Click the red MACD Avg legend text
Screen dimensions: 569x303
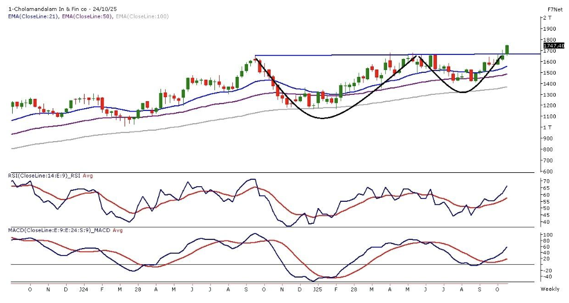click(117, 230)
